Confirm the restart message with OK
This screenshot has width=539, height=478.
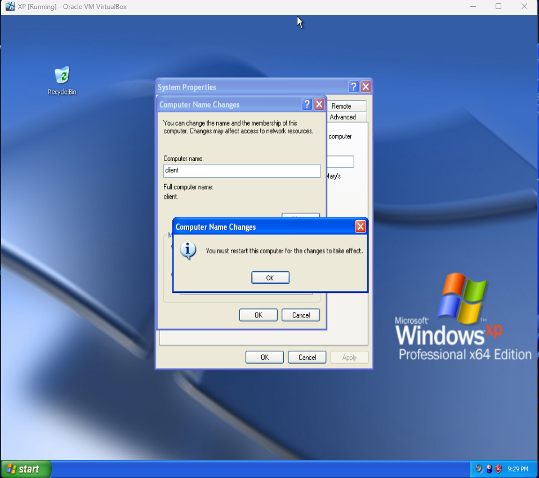pyautogui.click(x=270, y=278)
